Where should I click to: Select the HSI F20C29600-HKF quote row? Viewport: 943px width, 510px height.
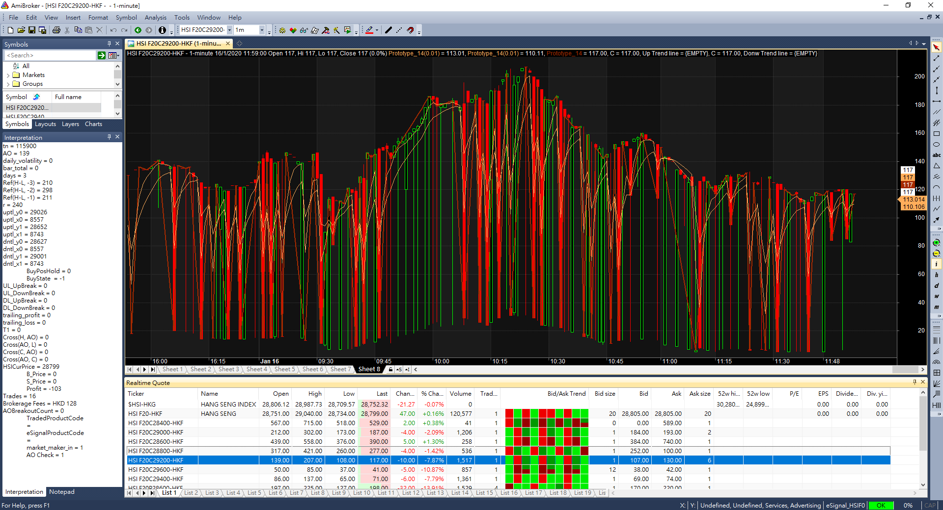(x=508, y=469)
